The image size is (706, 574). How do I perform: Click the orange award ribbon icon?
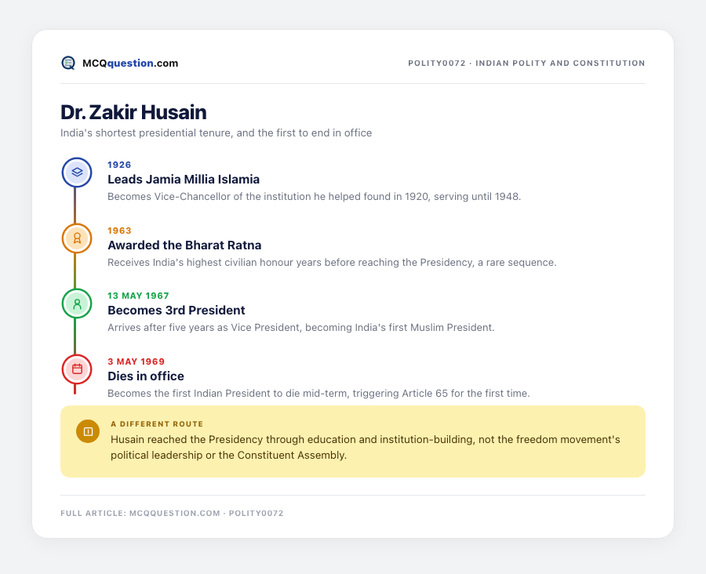[77, 238]
